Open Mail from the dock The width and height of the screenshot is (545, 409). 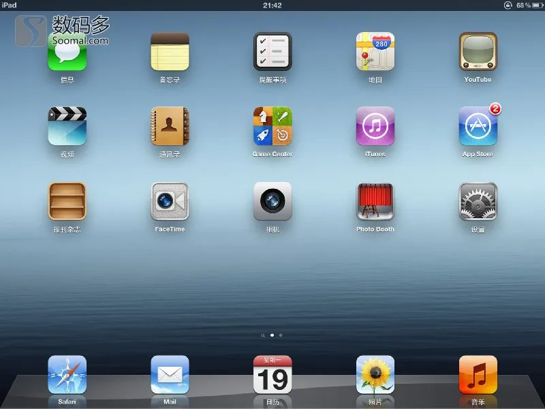170,374
